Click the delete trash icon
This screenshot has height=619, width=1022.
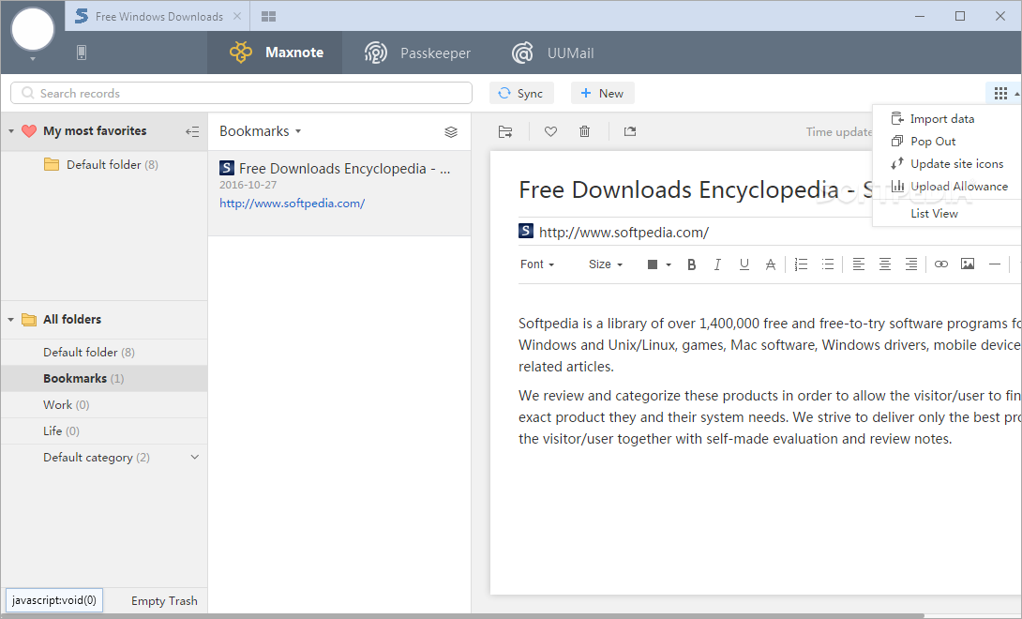pos(585,131)
